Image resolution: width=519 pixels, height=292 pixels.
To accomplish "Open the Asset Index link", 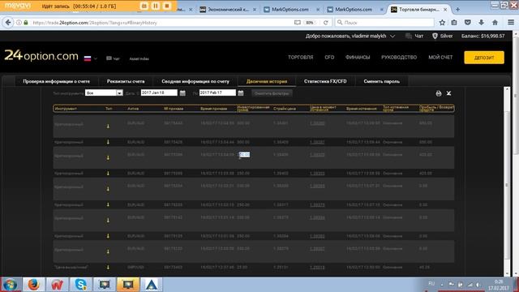I will tap(139, 58).
